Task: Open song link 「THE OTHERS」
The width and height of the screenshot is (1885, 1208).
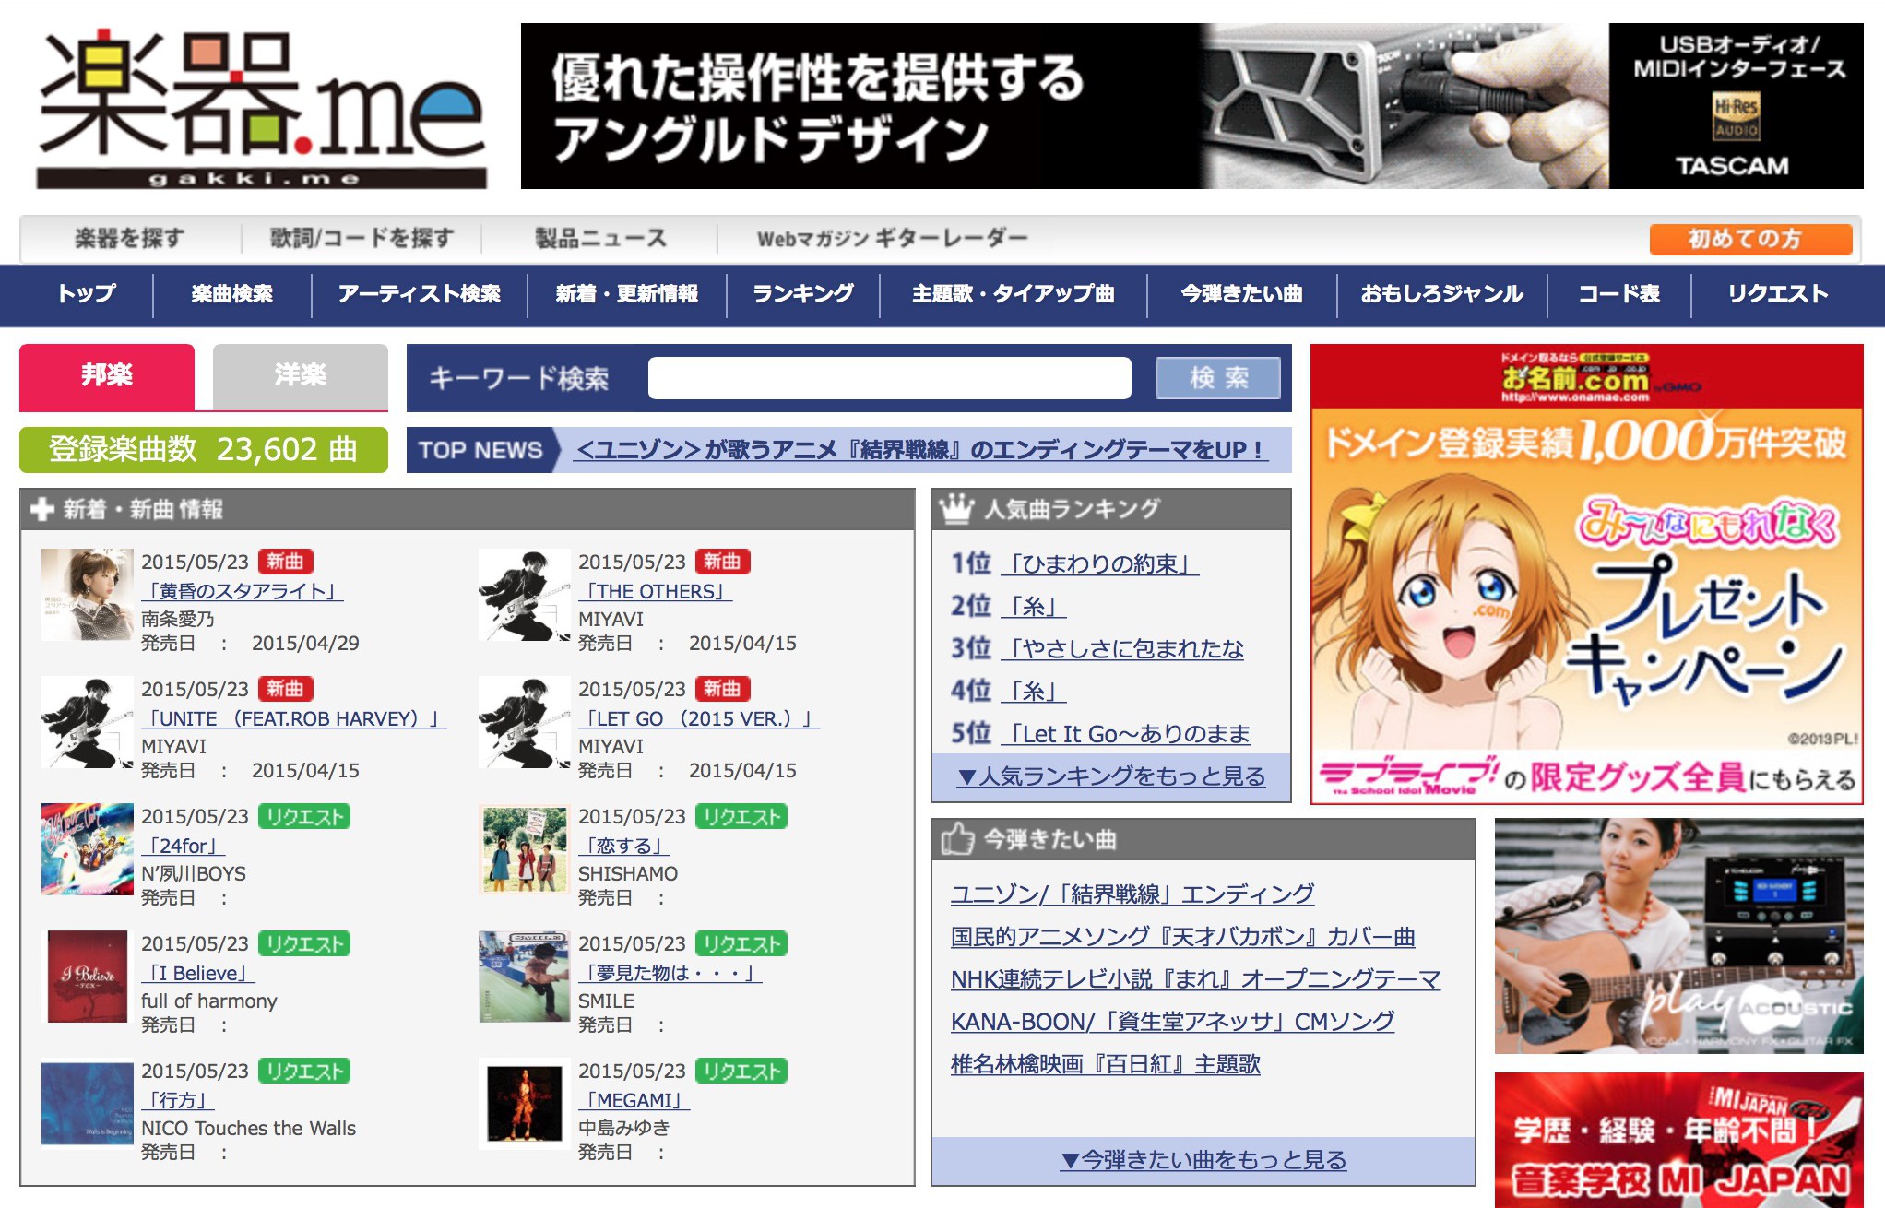Action: pos(656,591)
